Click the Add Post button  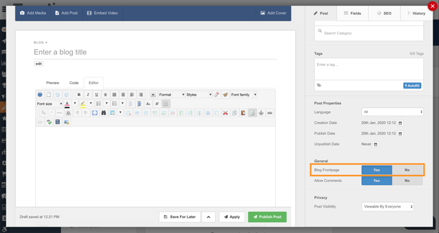click(66, 13)
